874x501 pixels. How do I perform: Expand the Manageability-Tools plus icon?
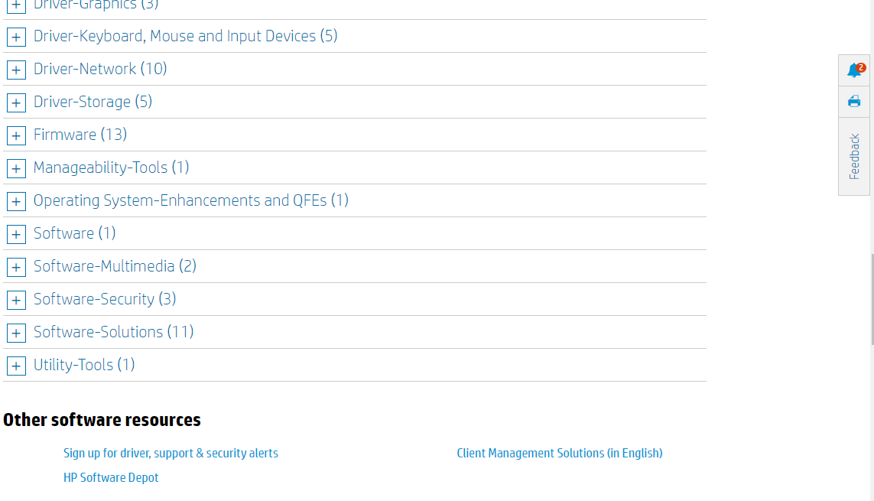[x=16, y=168]
